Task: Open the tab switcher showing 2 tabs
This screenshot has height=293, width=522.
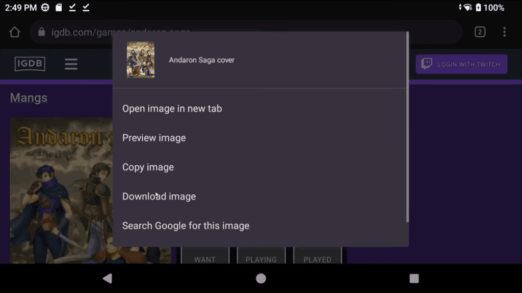Action: tap(480, 32)
